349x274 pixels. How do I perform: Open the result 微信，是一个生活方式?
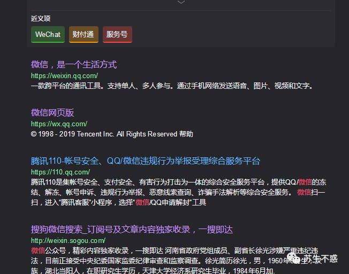point(74,64)
